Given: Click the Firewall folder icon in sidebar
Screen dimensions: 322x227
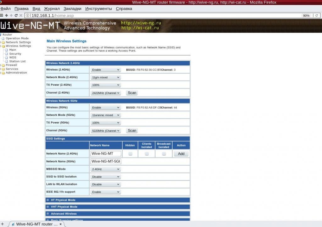Looking at the screenshot, I should coord(3,65).
